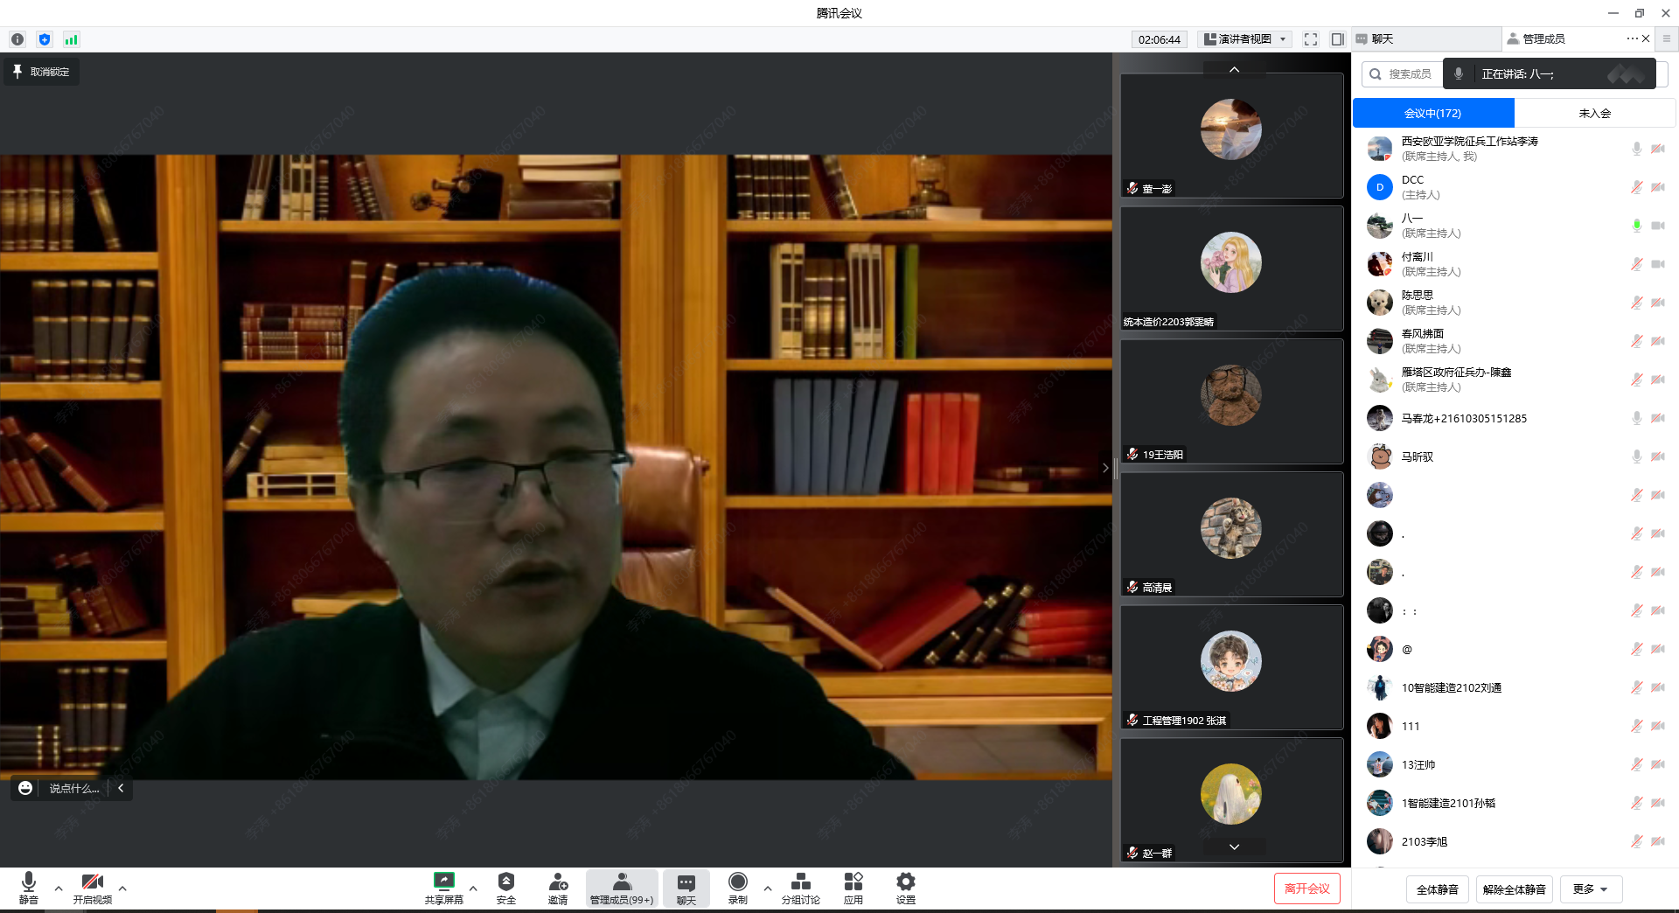
Task: Click the mute all button
Action: (x=1437, y=889)
